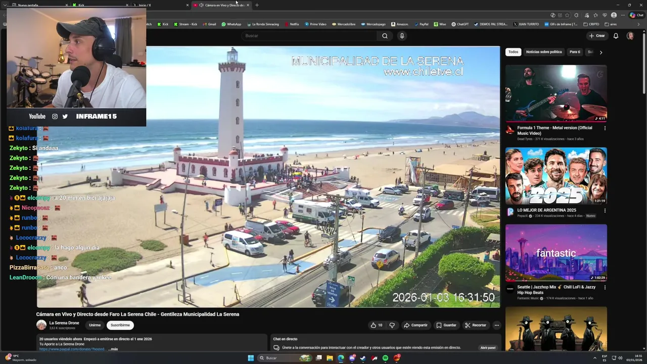Open WhatsApp bookmark

(232, 24)
